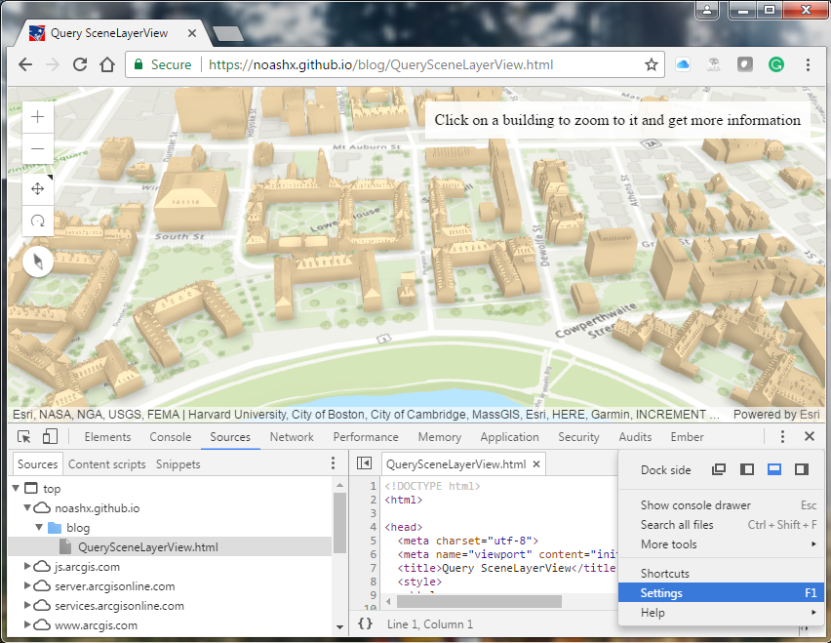Viewport: 831px width, 643px height.
Task: Collapse the blog folder node
Action: coord(39,527)
